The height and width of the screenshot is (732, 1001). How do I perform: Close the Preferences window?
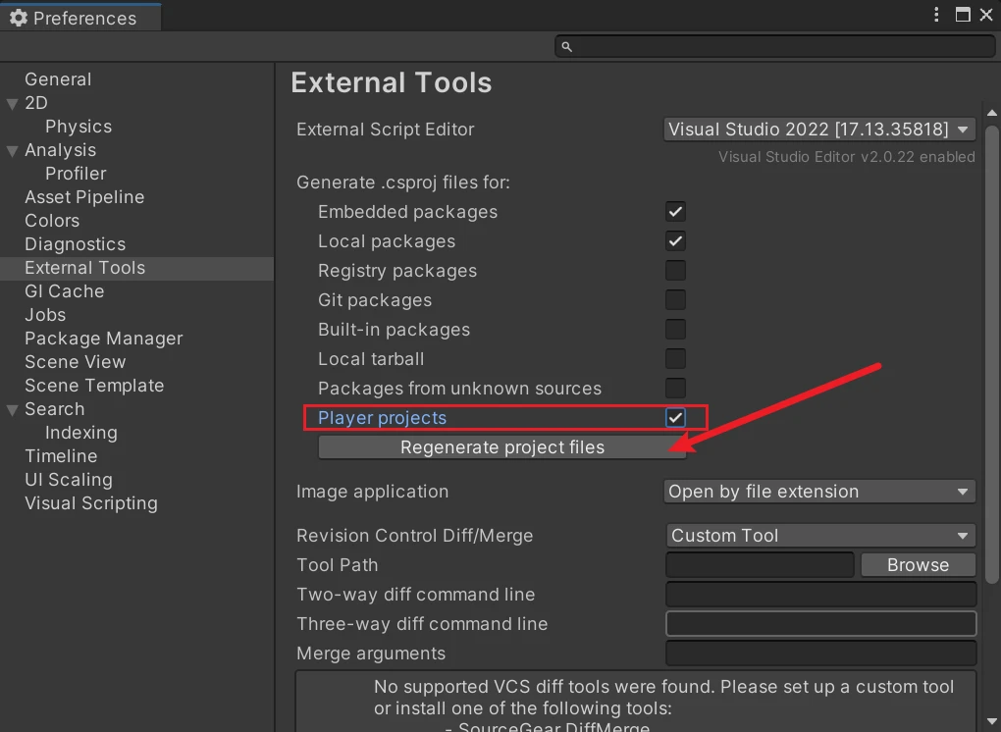pyautogui.click(x=986, y=15)
